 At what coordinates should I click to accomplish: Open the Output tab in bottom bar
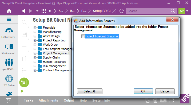(69, 100)
